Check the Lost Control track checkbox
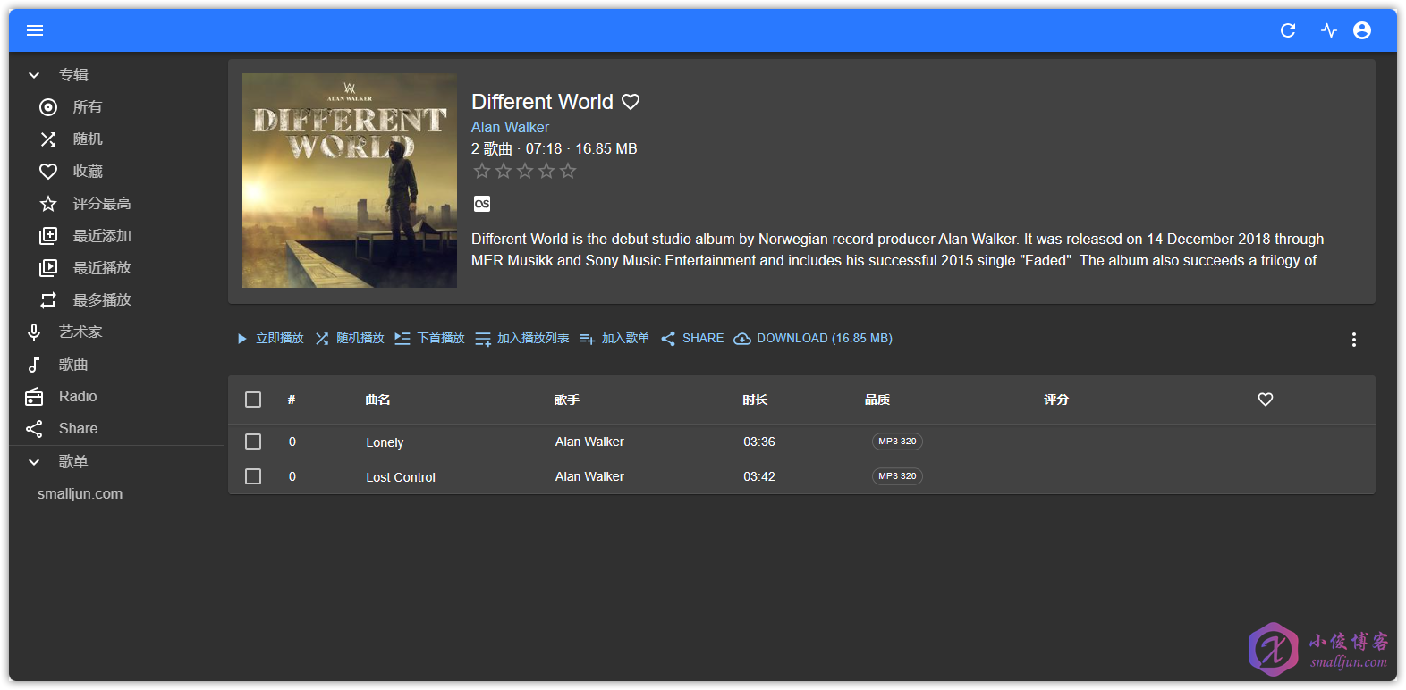 point(253,476)
